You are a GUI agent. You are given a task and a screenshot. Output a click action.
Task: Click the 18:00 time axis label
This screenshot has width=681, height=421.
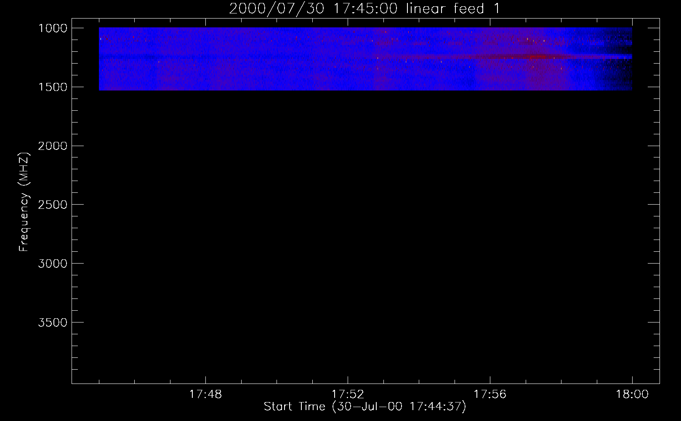coord(632,394)
